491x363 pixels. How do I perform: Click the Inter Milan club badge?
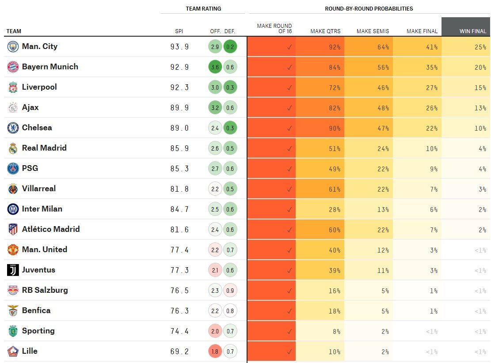click(x=13, y=209)
